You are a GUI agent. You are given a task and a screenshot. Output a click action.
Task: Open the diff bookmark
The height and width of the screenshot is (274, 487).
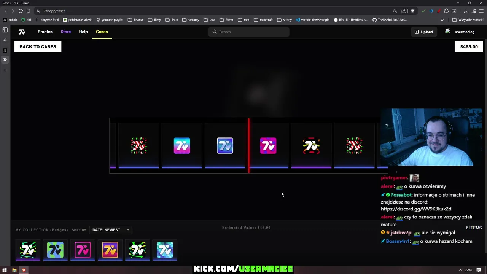click(26, 20)
